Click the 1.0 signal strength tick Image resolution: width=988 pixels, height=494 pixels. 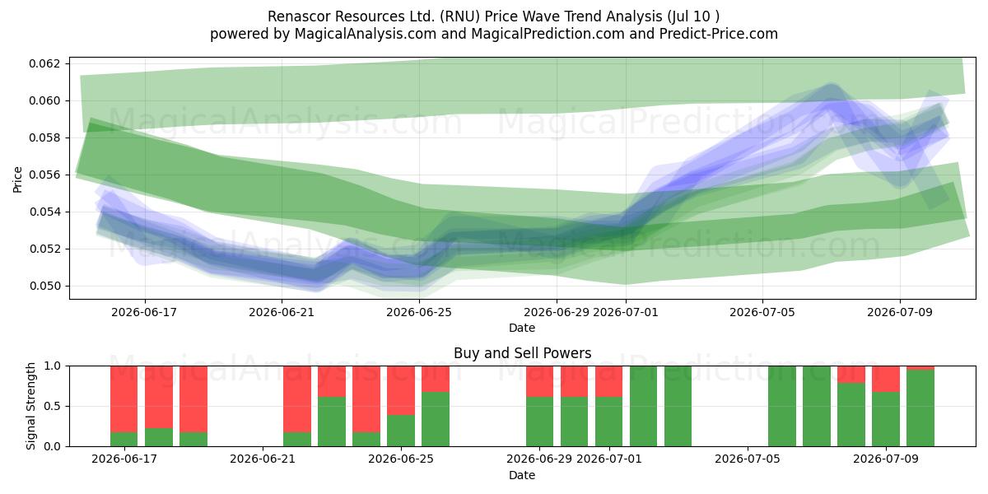53,366
